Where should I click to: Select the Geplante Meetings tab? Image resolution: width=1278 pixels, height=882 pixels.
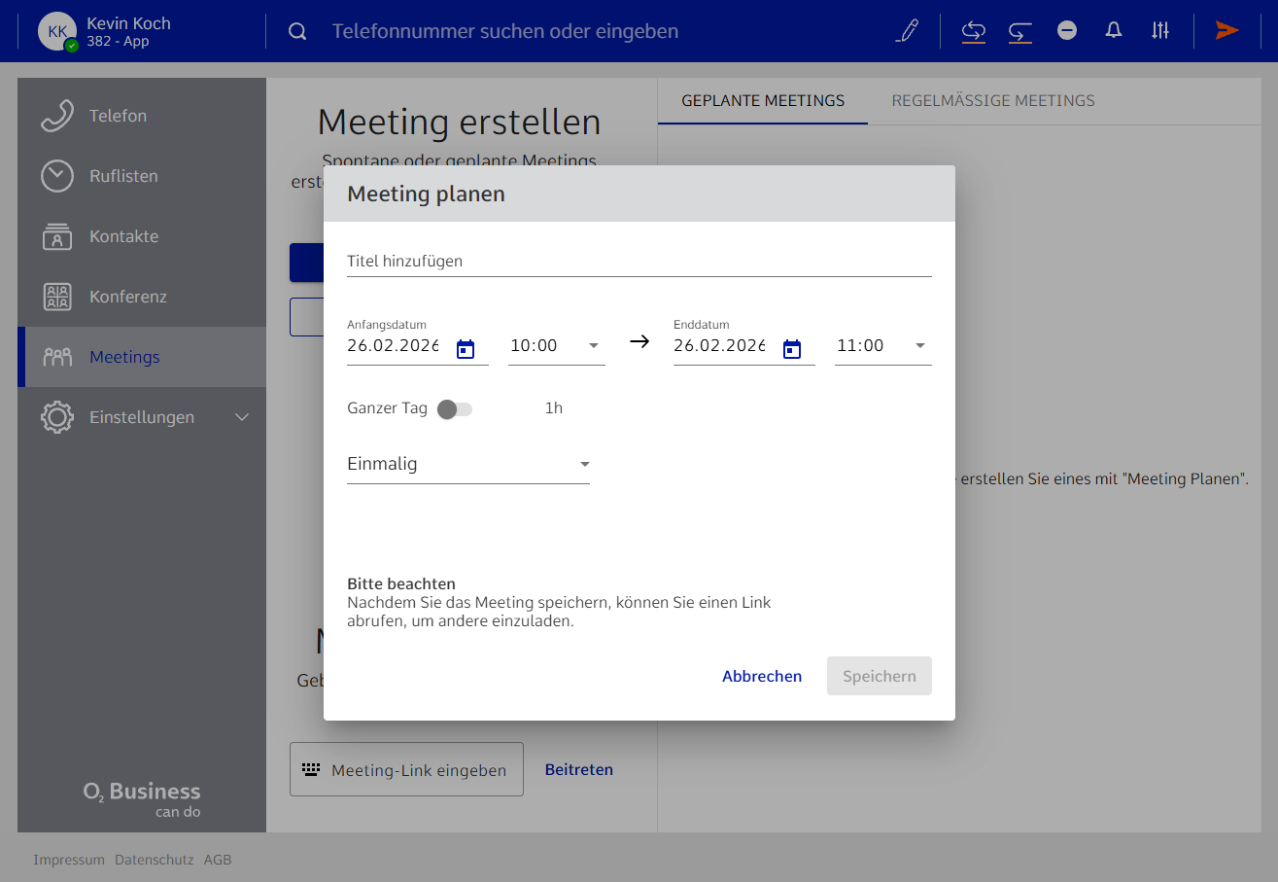click(x=763, y=101)
